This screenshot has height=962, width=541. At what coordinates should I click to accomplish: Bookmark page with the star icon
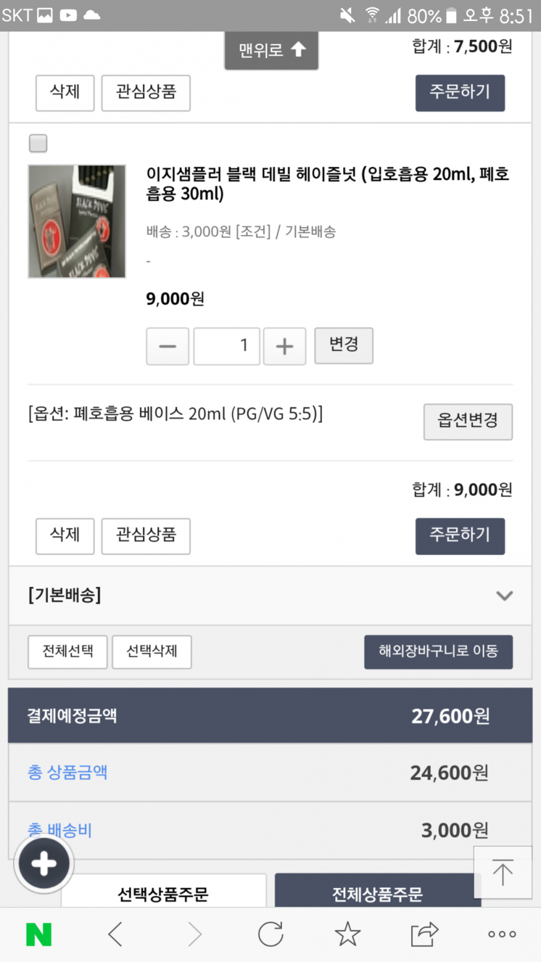click(347, 934)
